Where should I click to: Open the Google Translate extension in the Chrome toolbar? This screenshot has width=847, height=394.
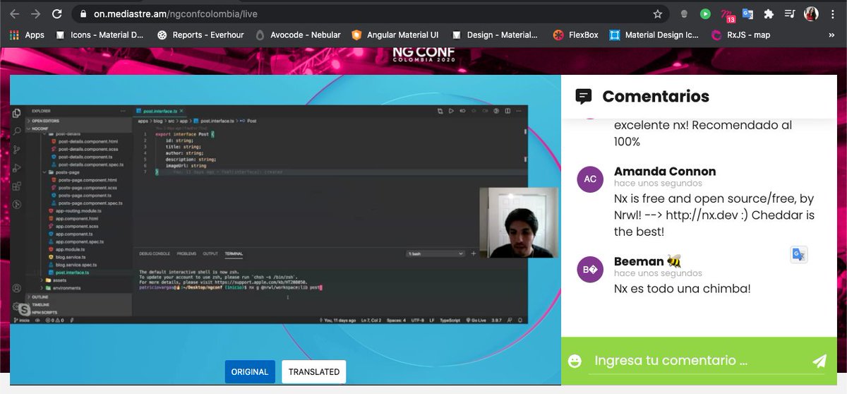click(747, 13)
